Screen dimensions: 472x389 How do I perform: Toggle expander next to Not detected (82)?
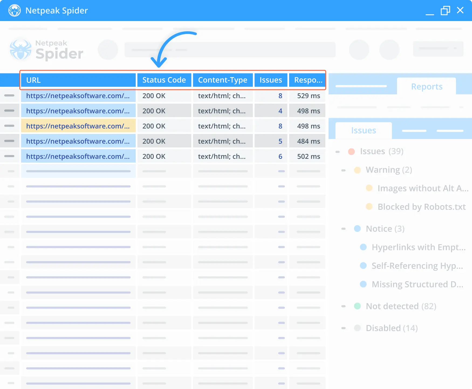343,306
